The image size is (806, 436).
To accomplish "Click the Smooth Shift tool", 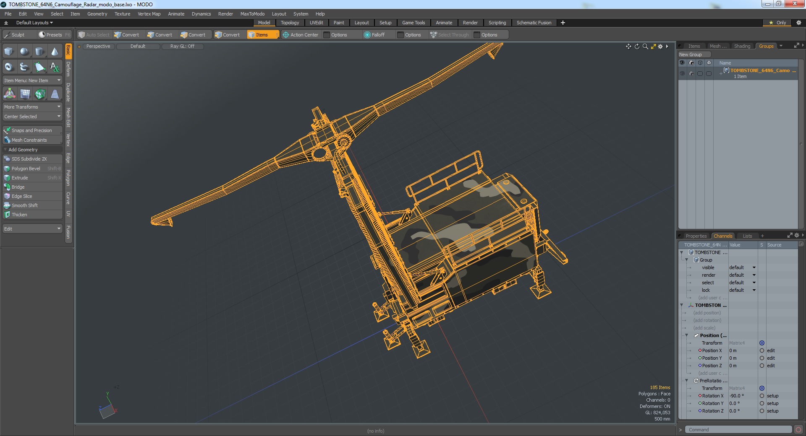I will 32,205.
